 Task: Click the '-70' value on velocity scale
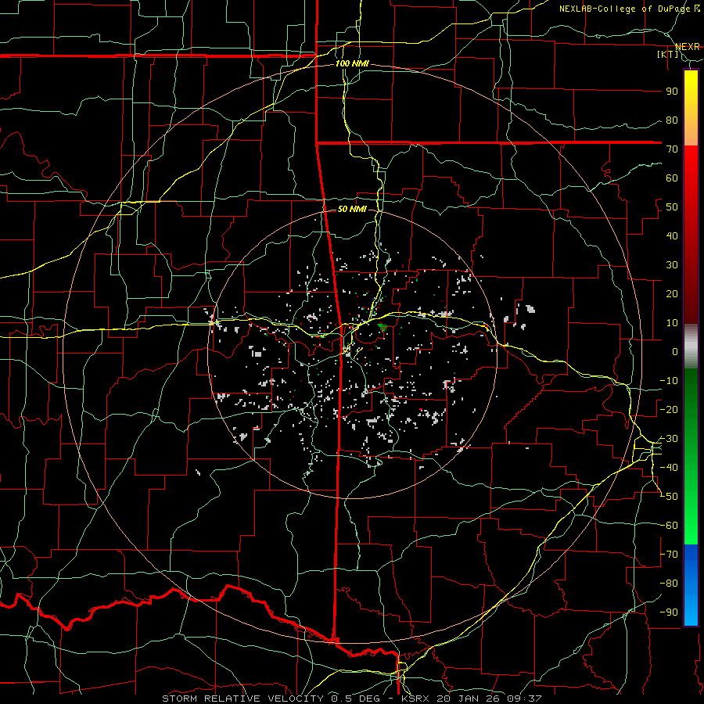click(x=669, y=555)
